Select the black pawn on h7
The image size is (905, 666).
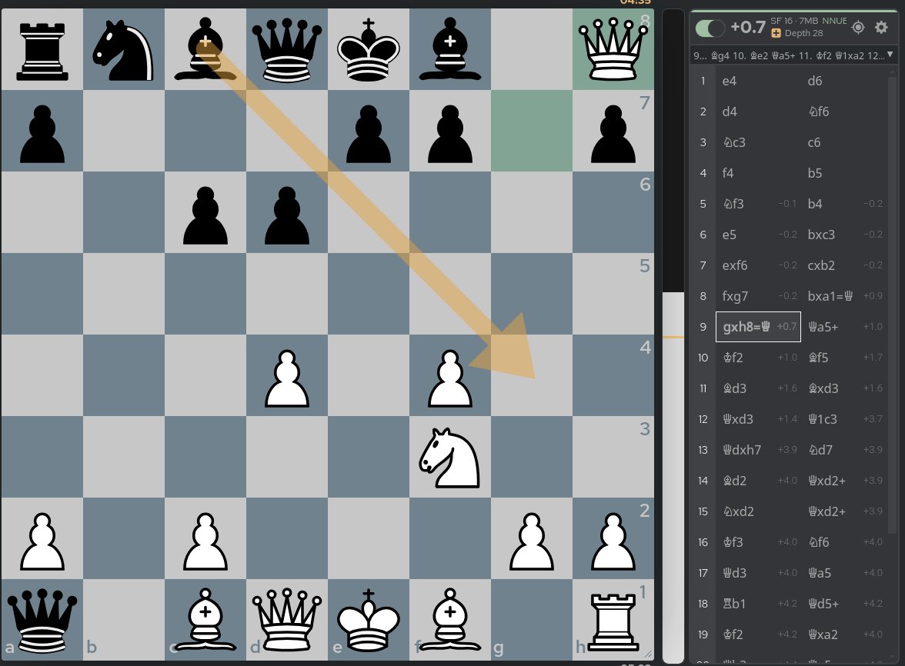click(613, 134)
